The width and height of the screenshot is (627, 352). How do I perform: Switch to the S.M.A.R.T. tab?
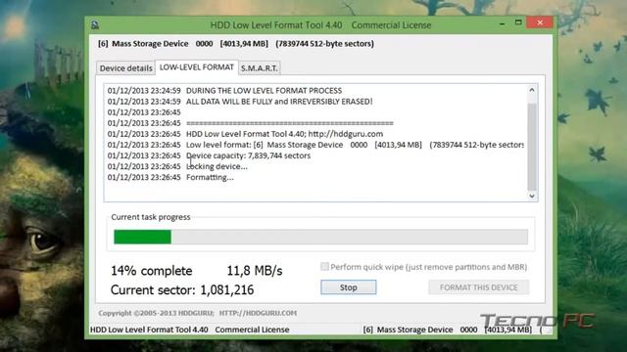(259, 68)
